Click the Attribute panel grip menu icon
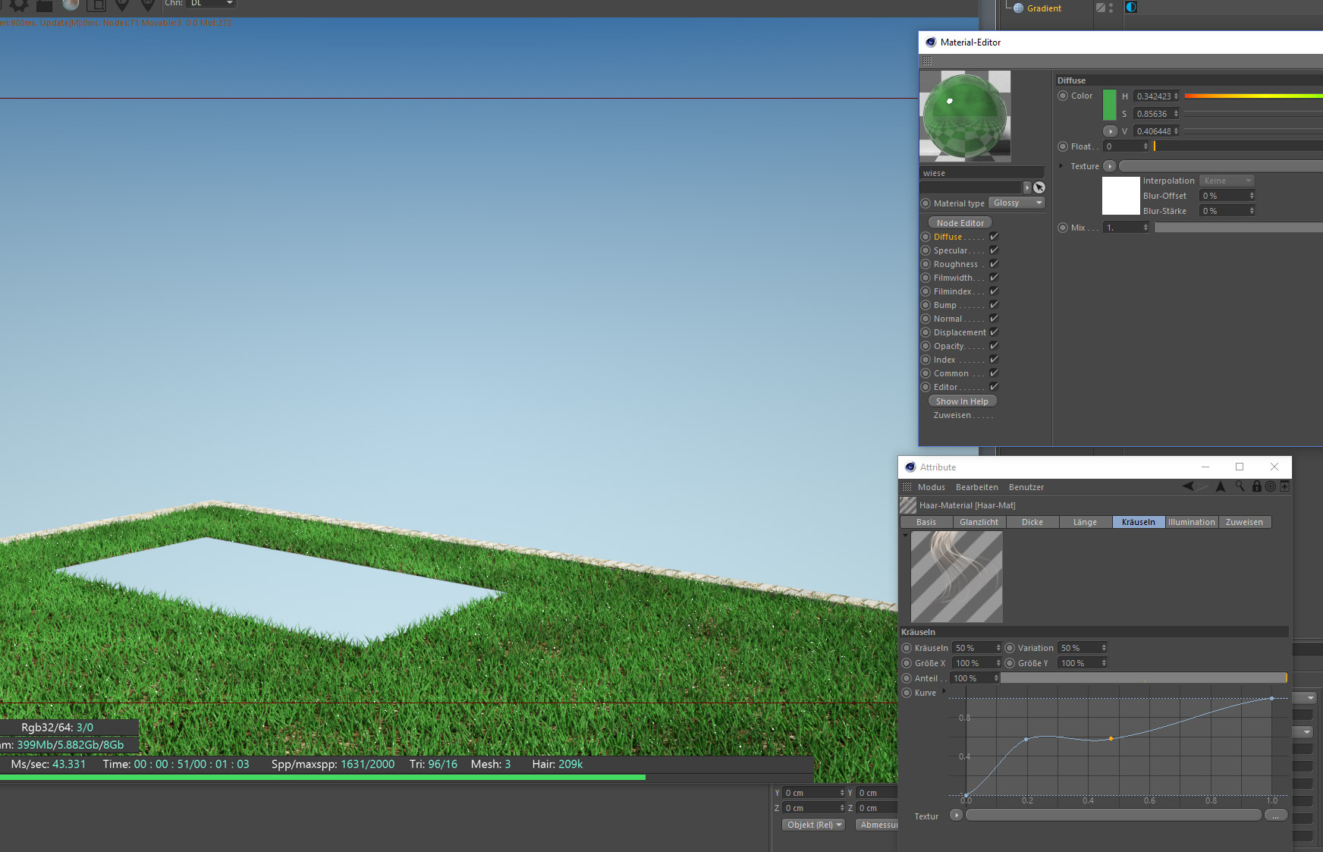 click(x=907, y=487)
